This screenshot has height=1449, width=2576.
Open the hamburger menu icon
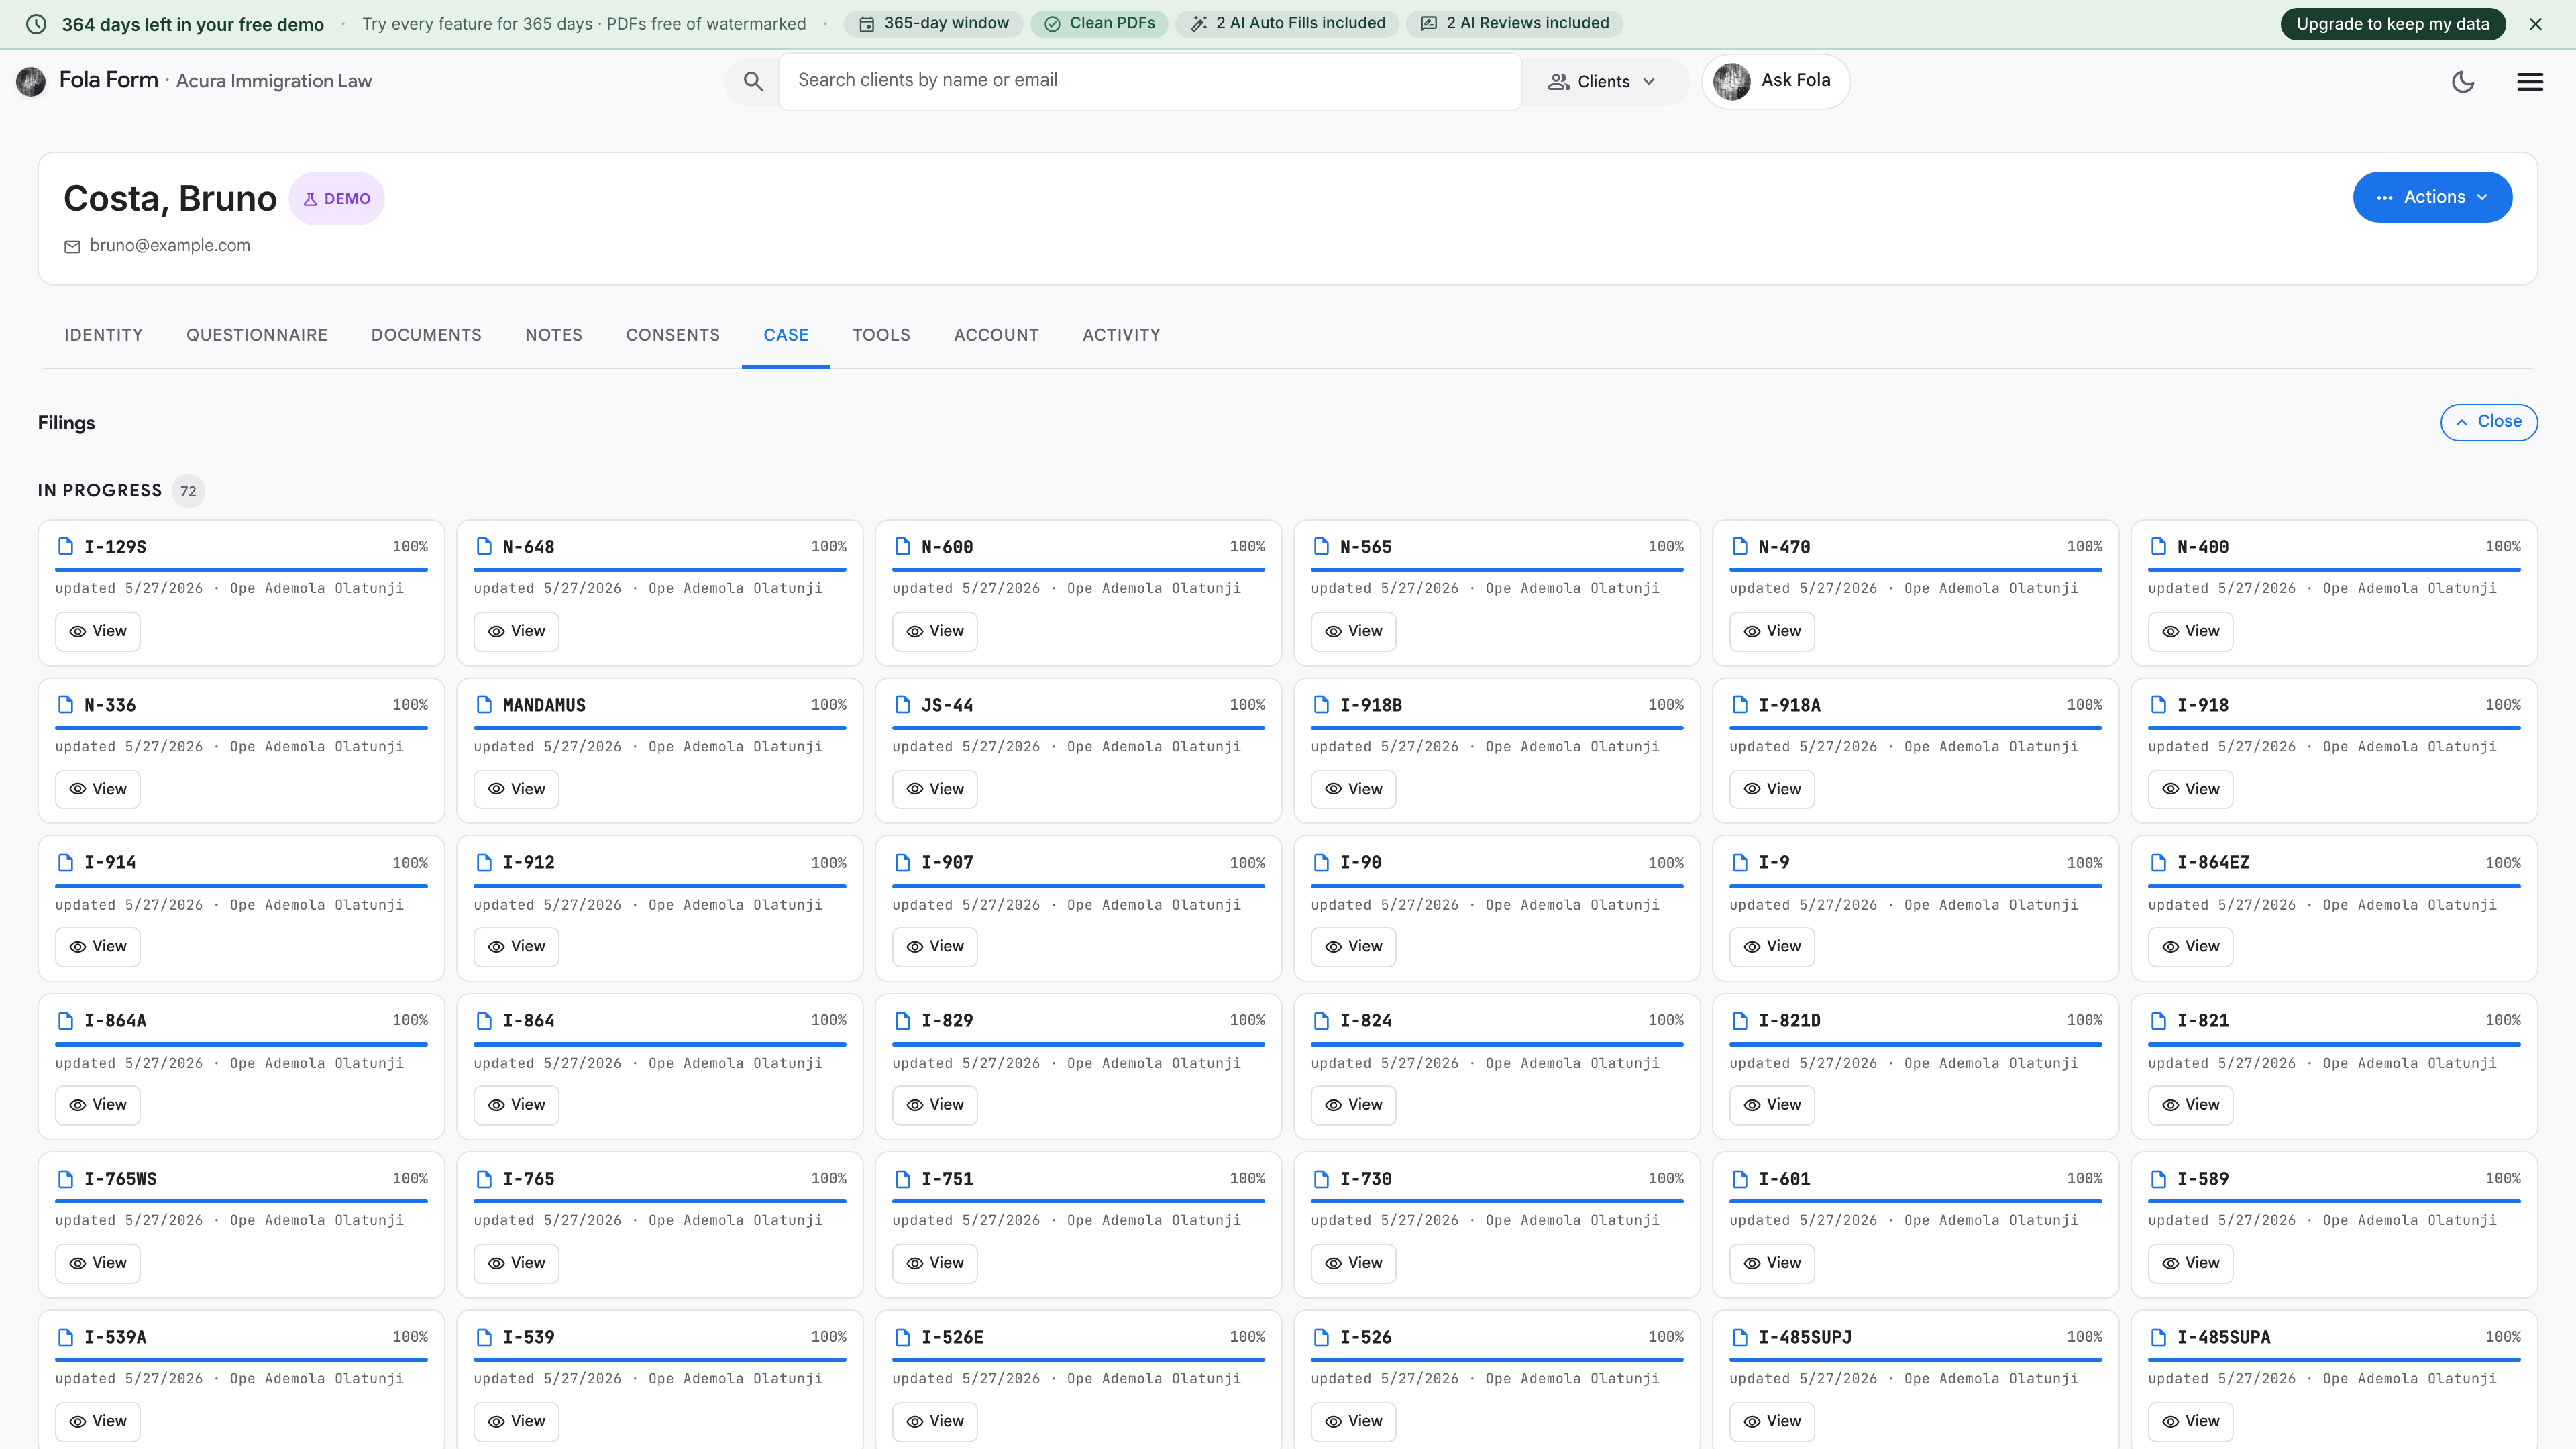2530,82
